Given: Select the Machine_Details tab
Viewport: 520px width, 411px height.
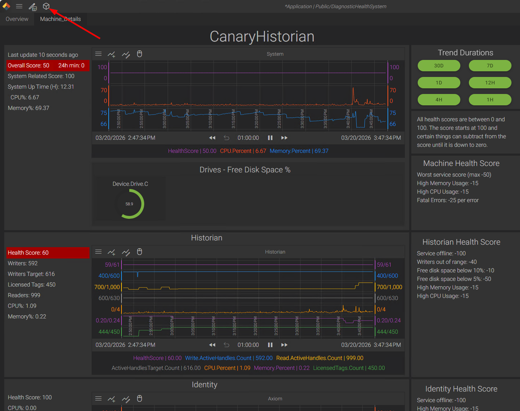Looking at the screenshot, I should pos(60,19).
